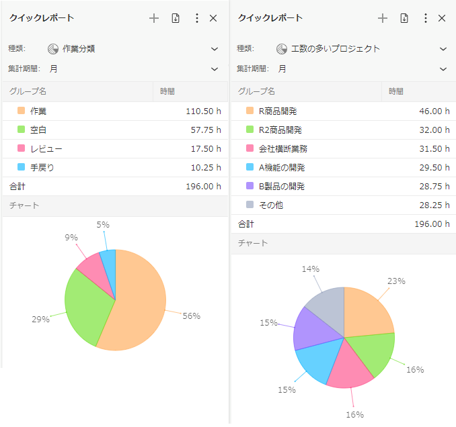The image size is (456, 427).
Task: Click the グループ名 column header in left table
Action: [x=28, y=91]
